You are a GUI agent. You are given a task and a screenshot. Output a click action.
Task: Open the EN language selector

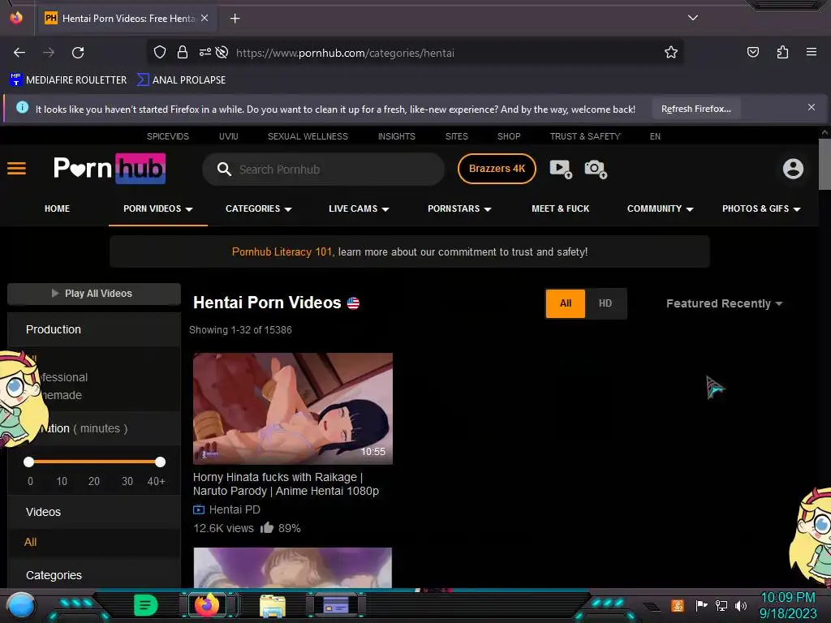pyautogui.click(x=655, y=136)
